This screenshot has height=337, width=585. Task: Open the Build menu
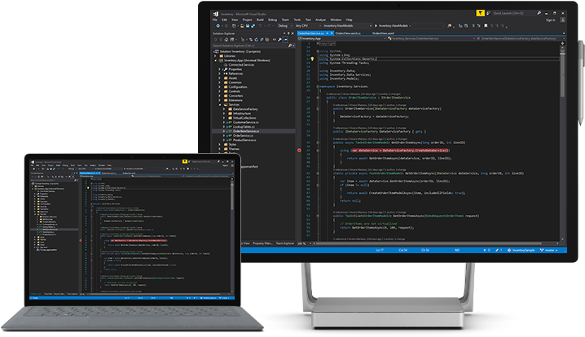[x=260, y=20]
